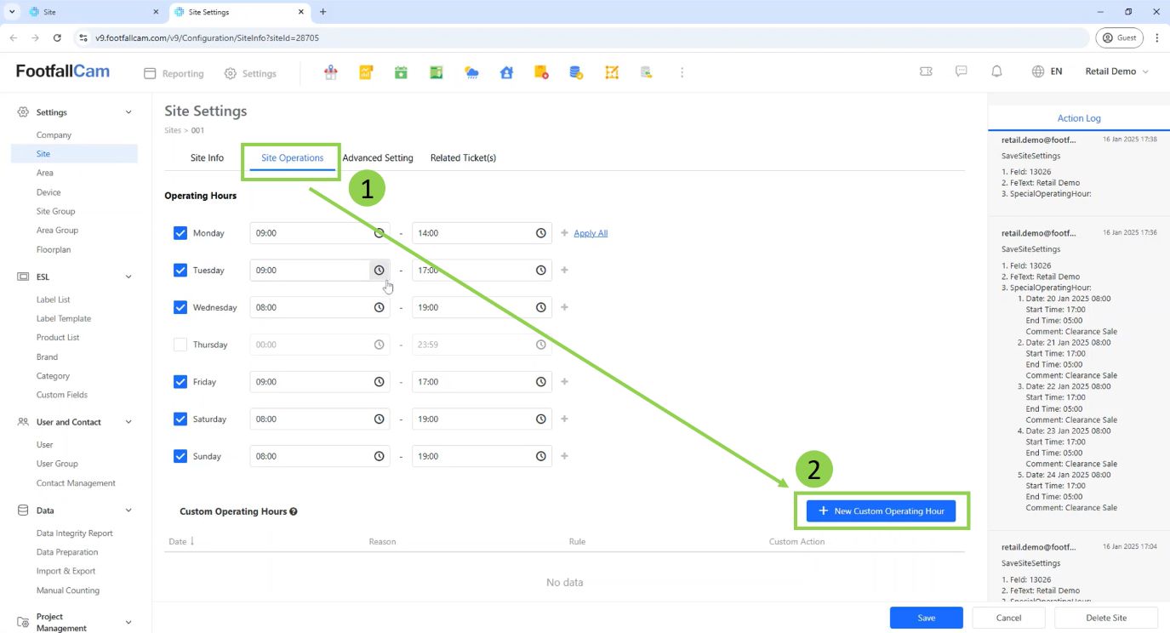Click New Custom Operating Hour button
1170x633 pixels.
[x=881, y=511]
